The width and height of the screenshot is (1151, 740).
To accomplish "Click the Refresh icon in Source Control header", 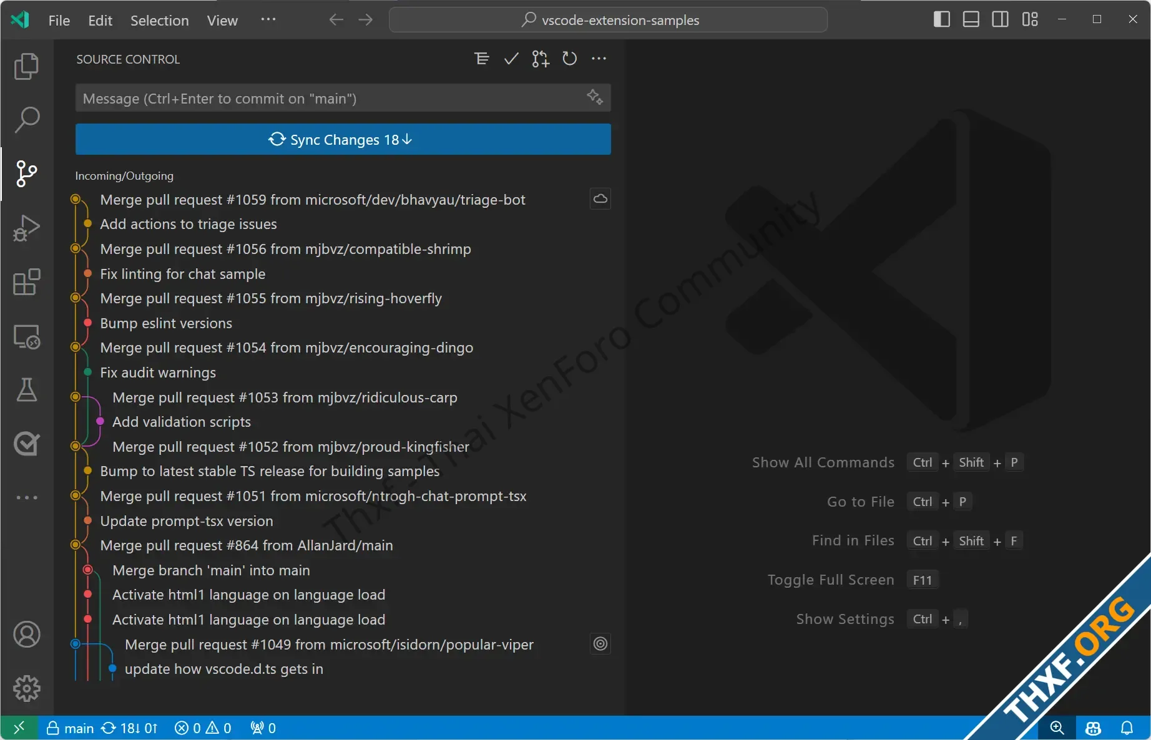I will click(569, 59).
